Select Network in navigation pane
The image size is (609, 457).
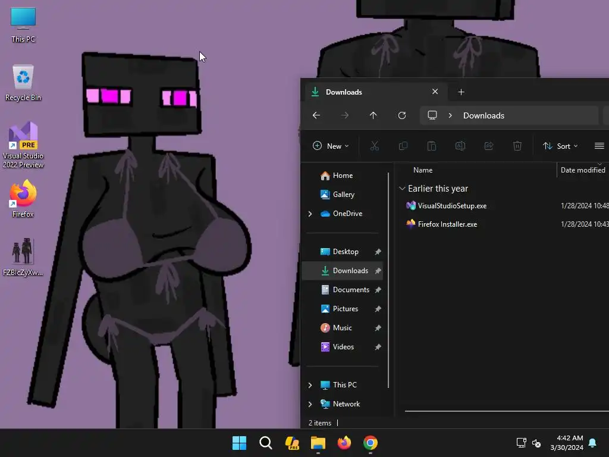click(340, 404)
